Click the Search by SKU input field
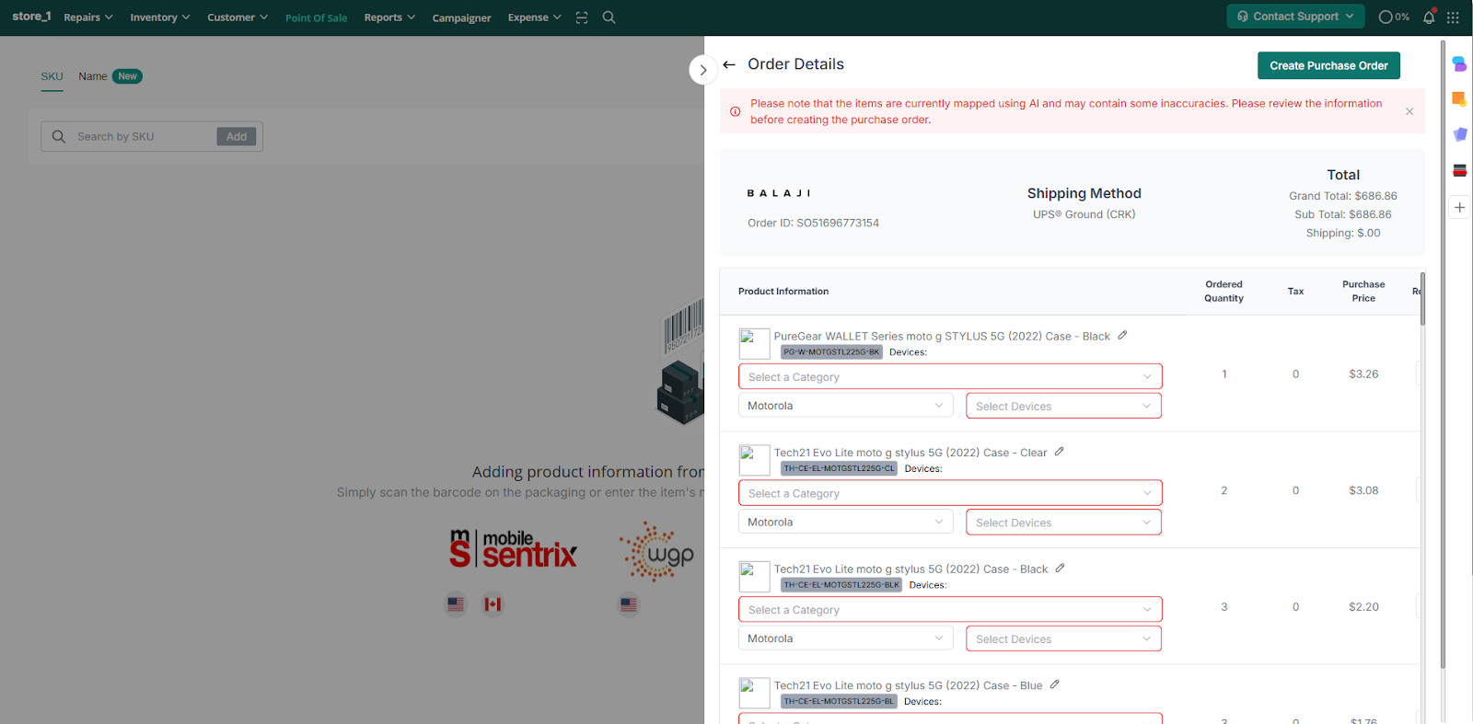Screen dimensions: 1473x724 143,136
